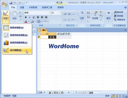Select 数据表视图(H) menu entry
This screenshot has width=128, height=98.
17,28
